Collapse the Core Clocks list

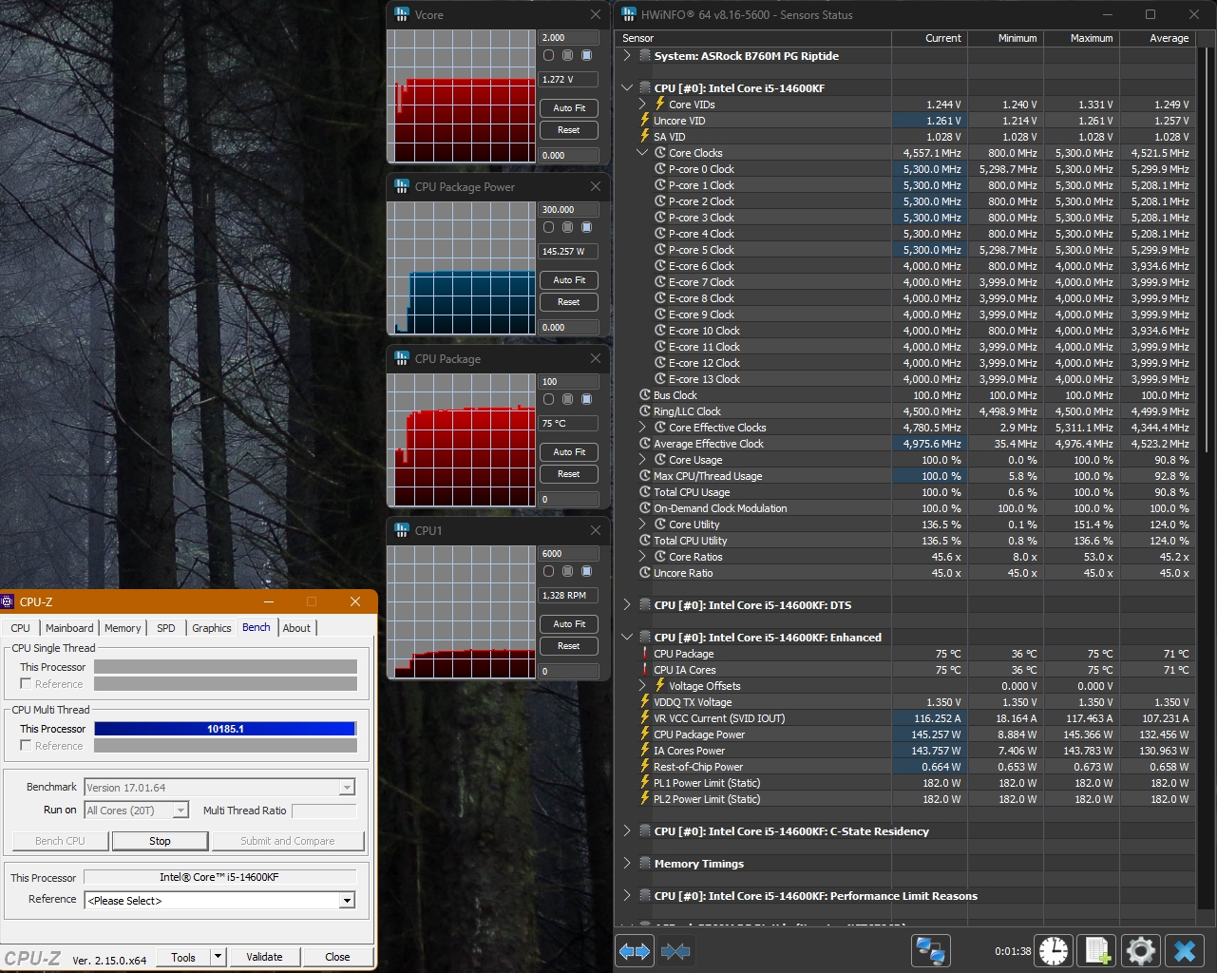[642, 153]
